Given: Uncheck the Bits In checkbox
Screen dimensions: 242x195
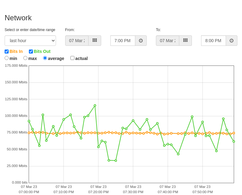Looking at the screenshot, I should click(x=7, y=51).
